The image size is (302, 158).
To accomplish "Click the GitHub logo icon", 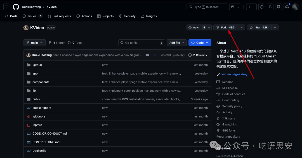I will coord(16,7).
